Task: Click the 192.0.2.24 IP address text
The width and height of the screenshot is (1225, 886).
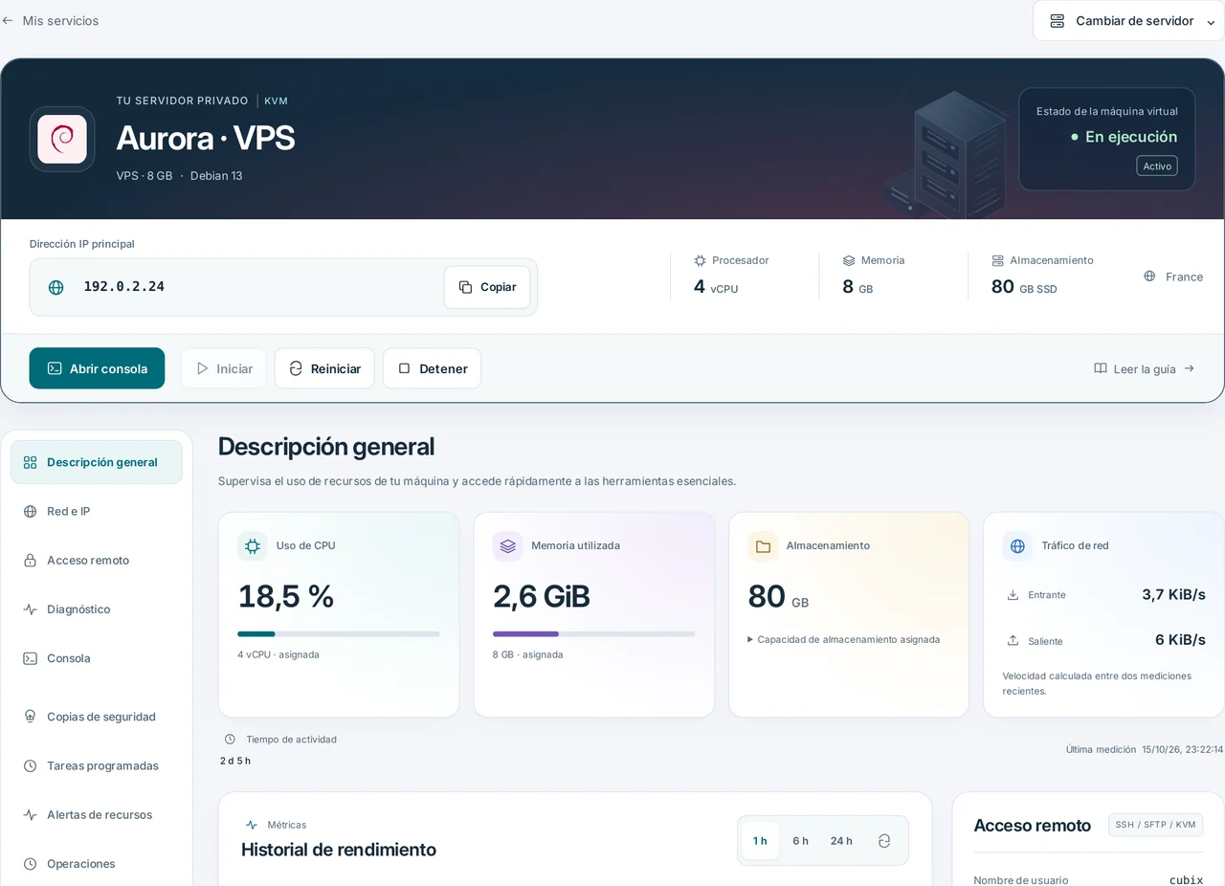Action: (123, 286)
